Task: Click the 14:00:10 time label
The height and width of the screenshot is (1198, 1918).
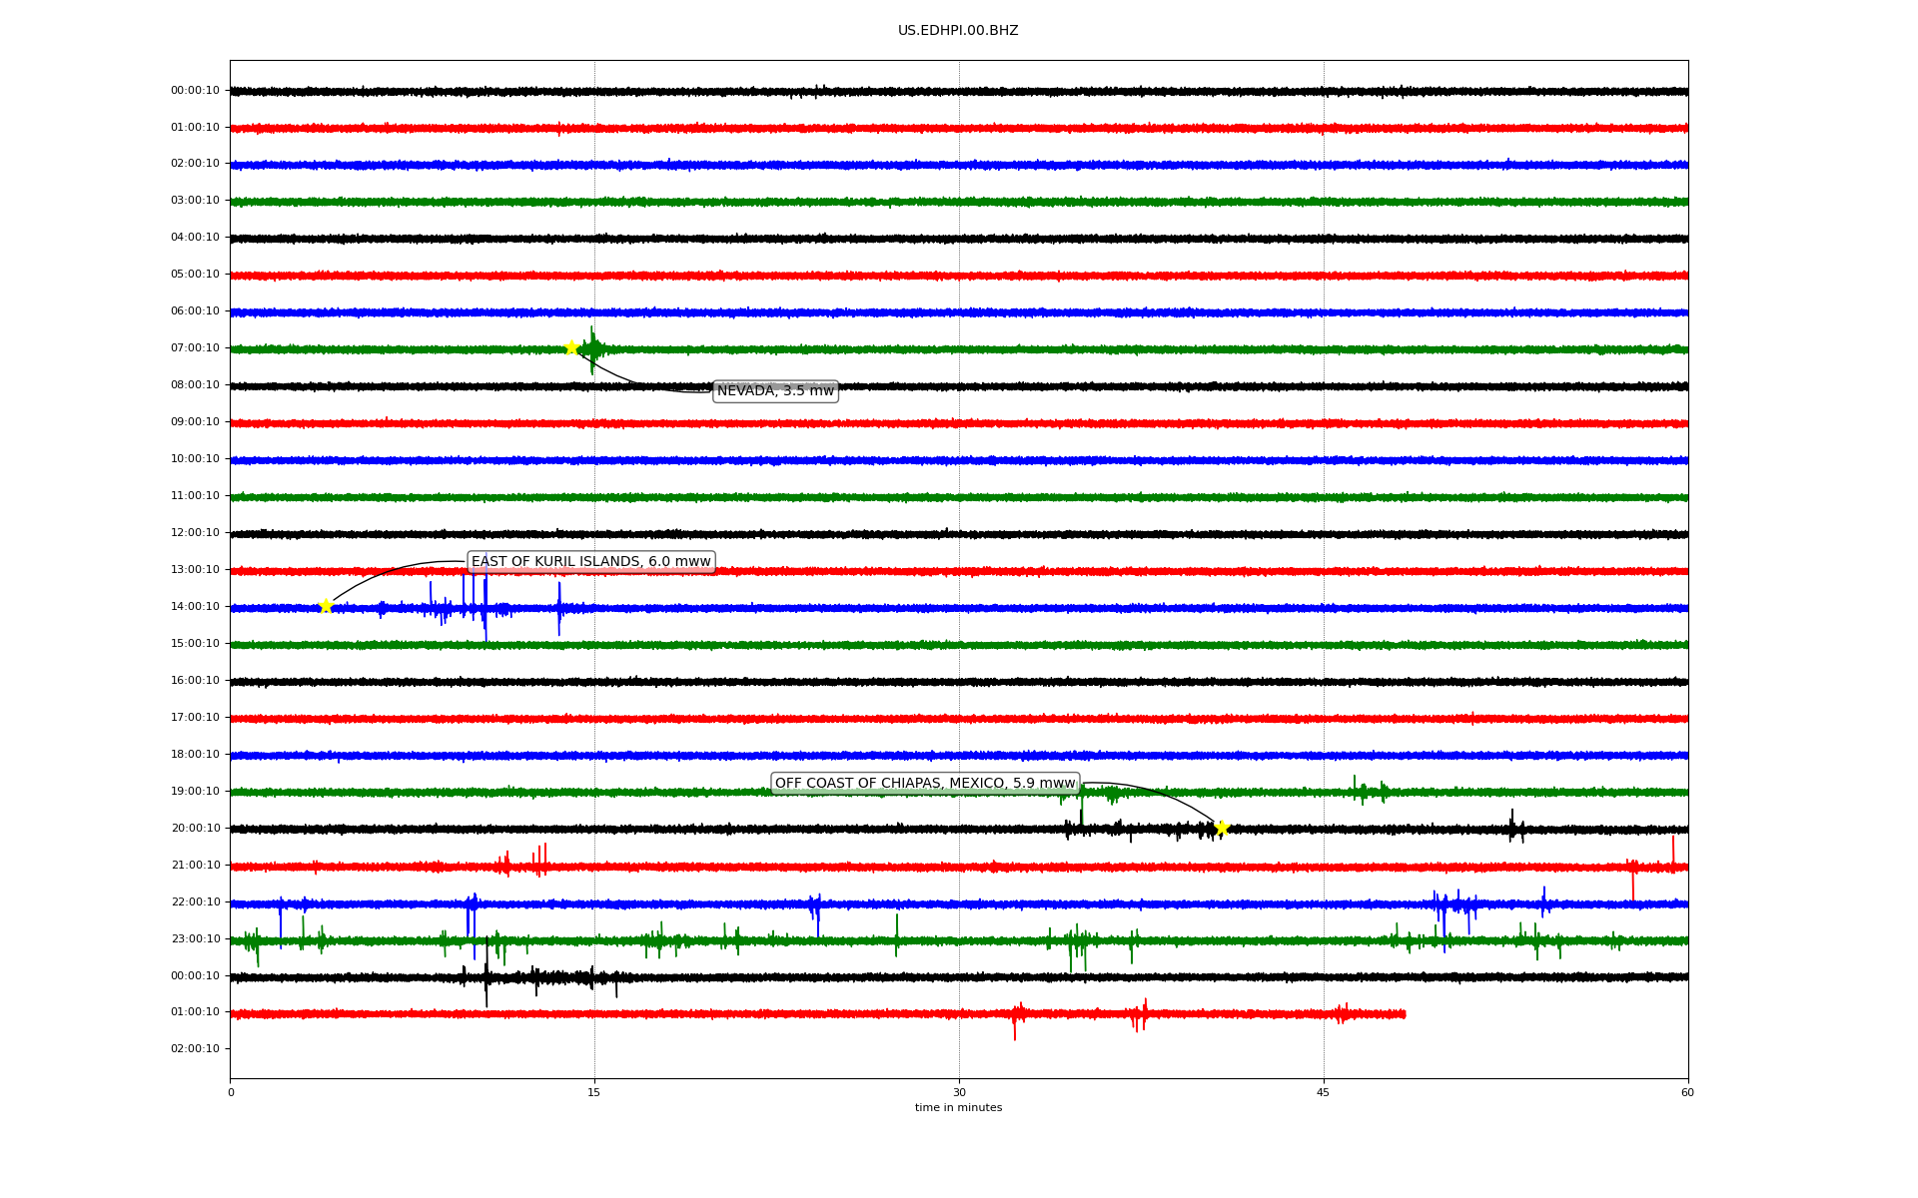Action: tap(195, 607)
